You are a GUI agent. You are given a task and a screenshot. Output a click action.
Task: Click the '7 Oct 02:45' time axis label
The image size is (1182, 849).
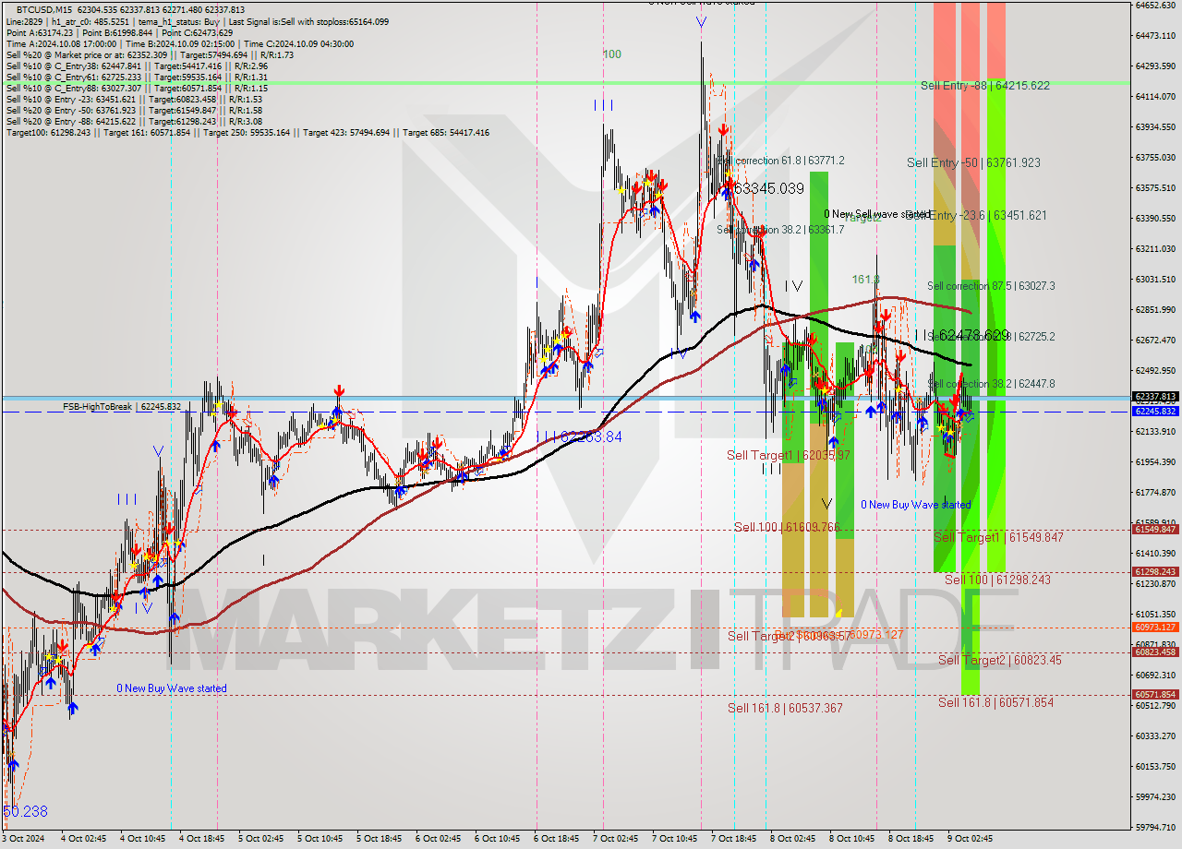615,839
